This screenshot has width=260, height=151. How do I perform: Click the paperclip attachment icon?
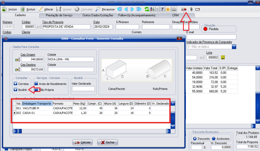tap(191, 9)
